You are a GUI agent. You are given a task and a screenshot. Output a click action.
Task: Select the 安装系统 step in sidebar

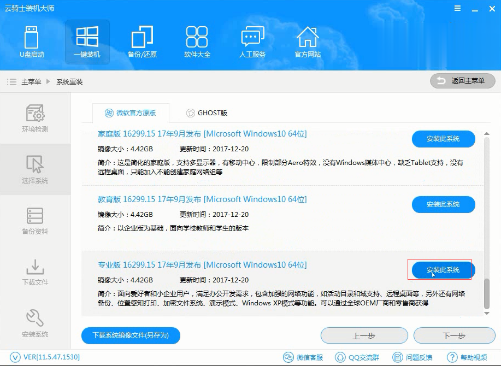pos(35,323)
